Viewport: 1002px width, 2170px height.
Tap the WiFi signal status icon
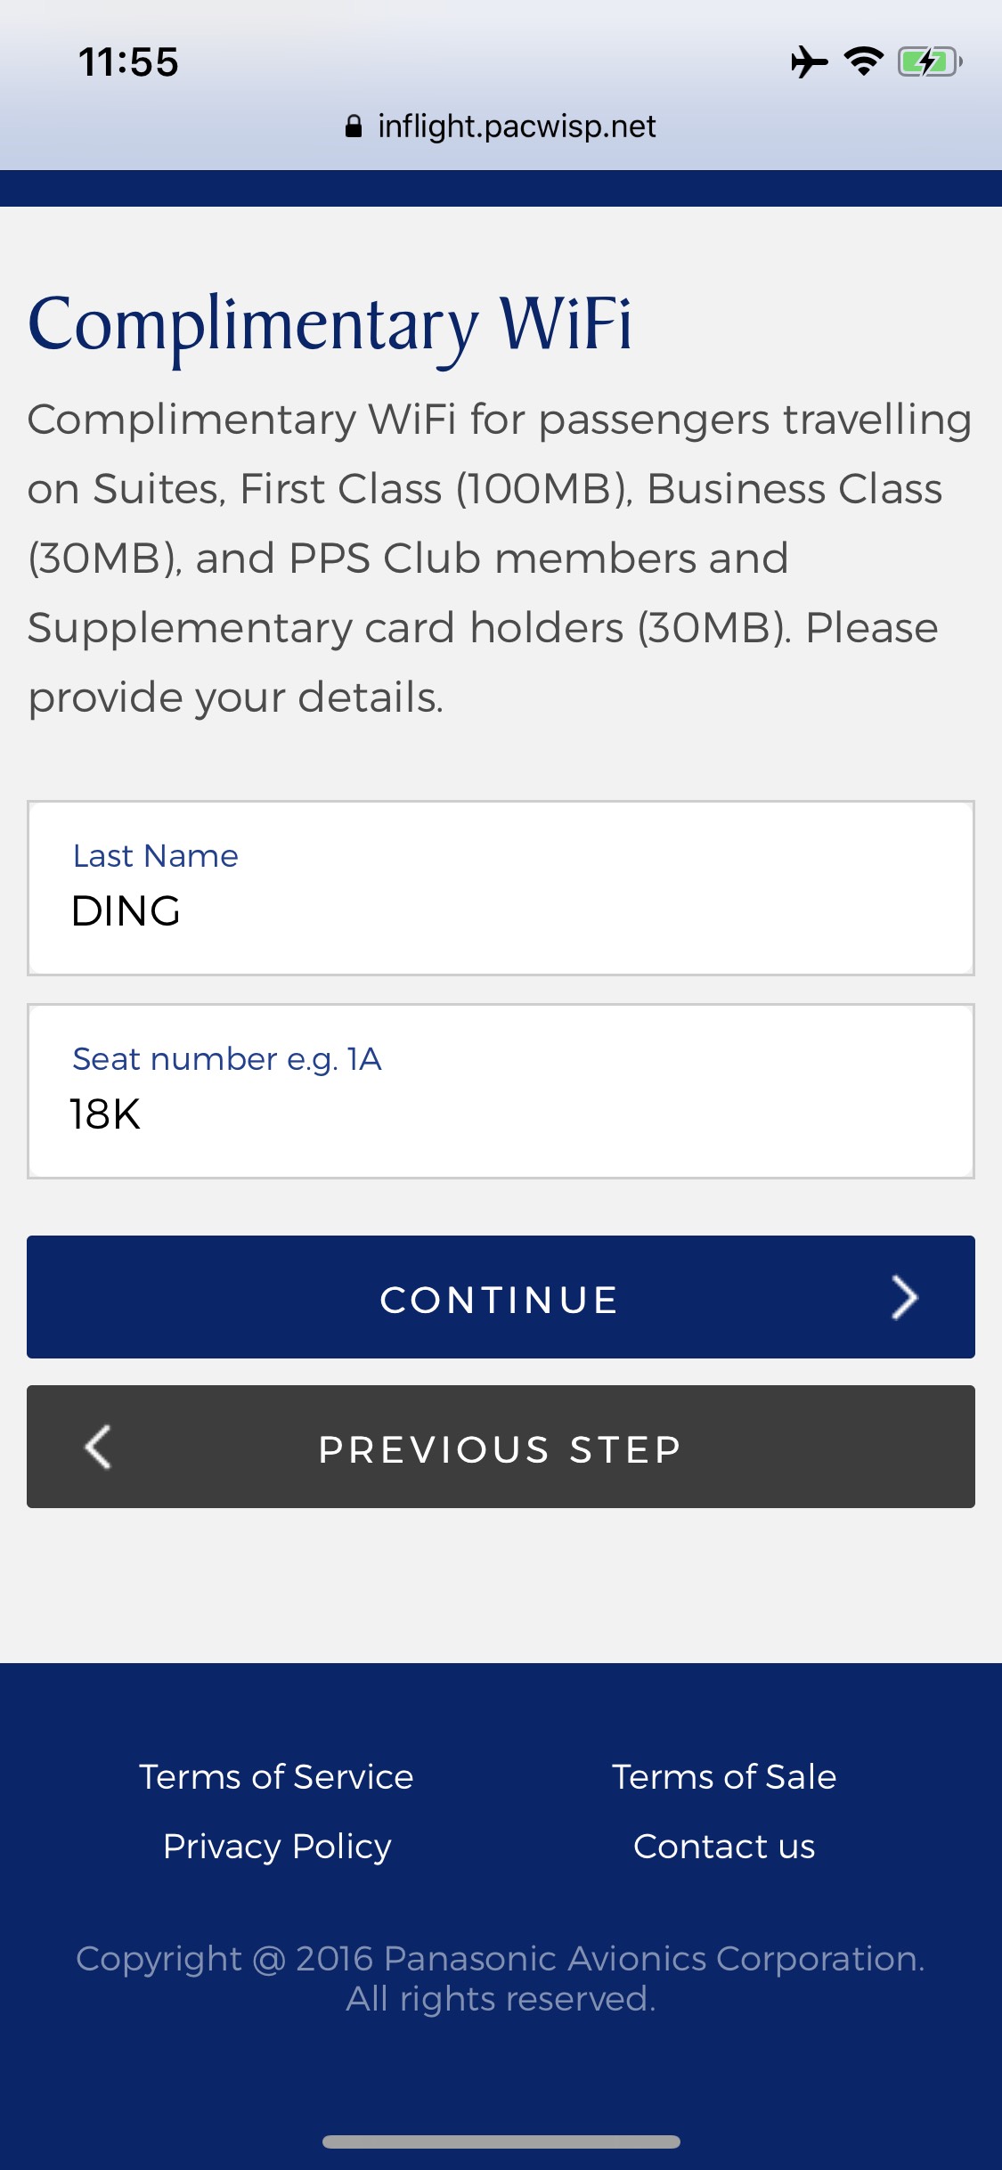863,61
